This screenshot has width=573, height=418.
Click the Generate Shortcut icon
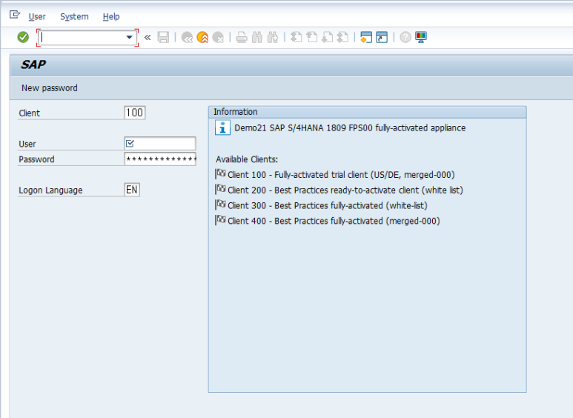382,37
